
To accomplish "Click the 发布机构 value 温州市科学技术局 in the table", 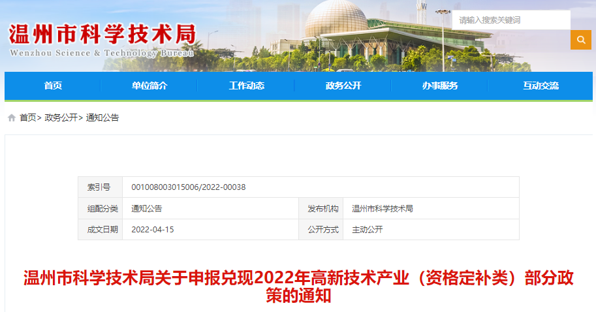I will pyautogui.click(x=382, y=209).
